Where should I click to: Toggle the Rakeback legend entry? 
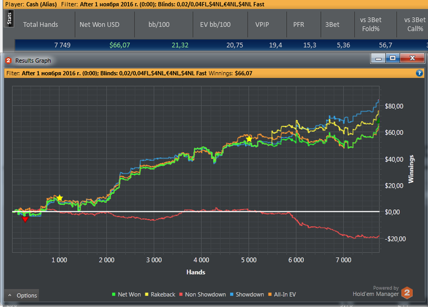click(x=160, y=294)
